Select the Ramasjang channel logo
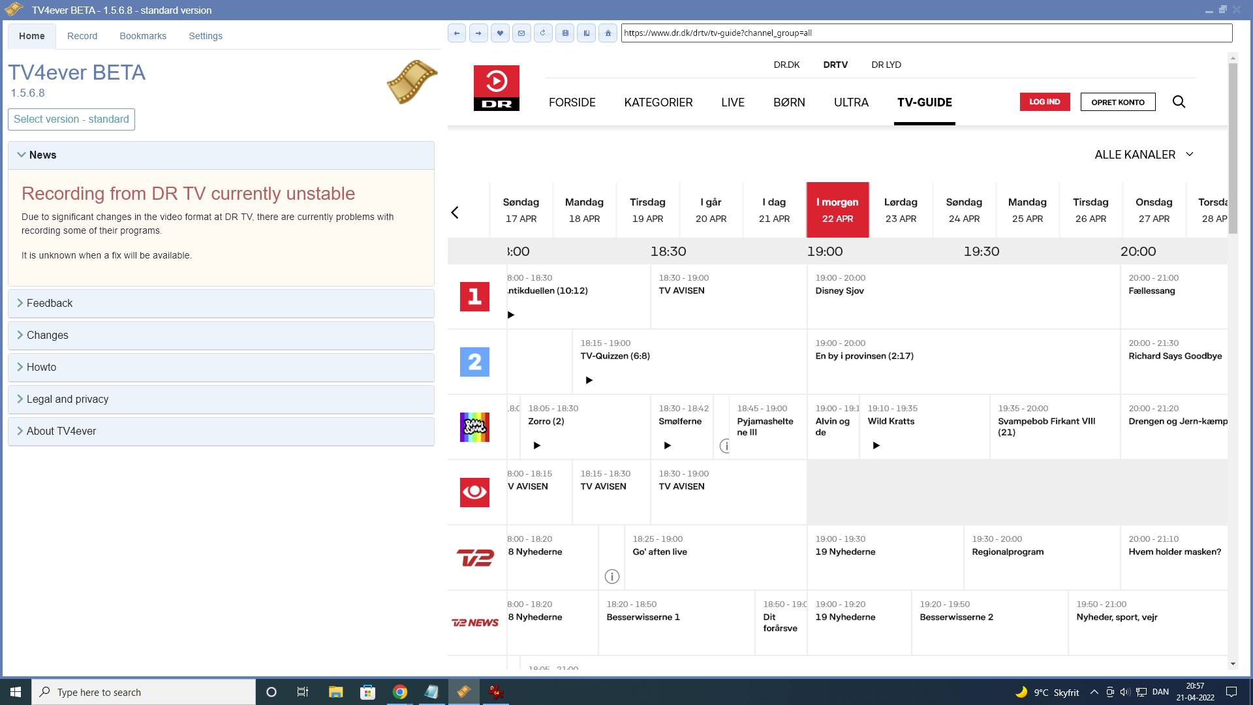 coord(474,427)
